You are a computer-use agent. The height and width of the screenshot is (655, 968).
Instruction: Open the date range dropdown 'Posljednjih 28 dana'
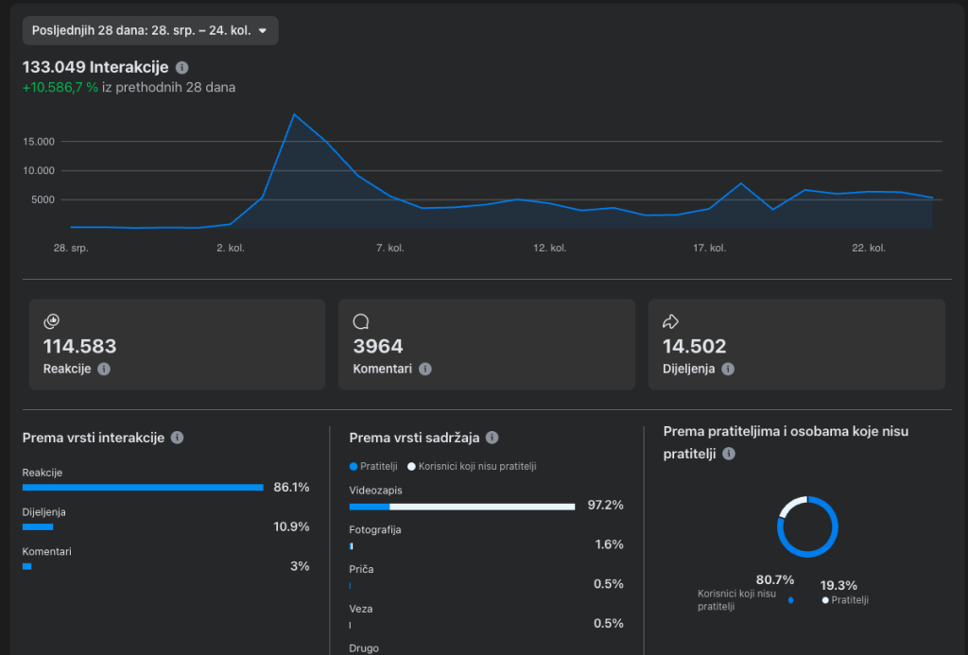pos(149,30)
